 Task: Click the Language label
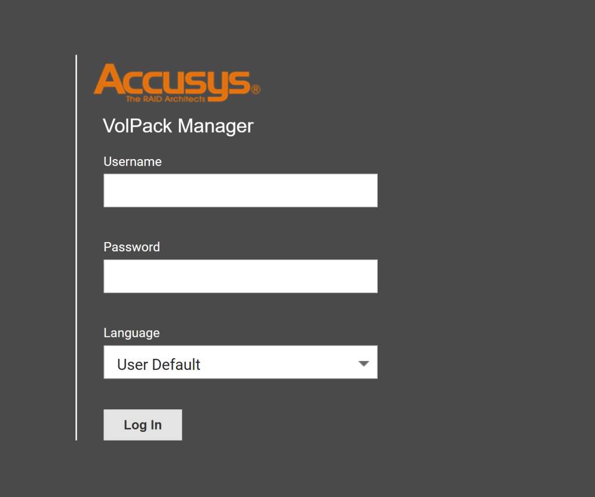[132, 333]
